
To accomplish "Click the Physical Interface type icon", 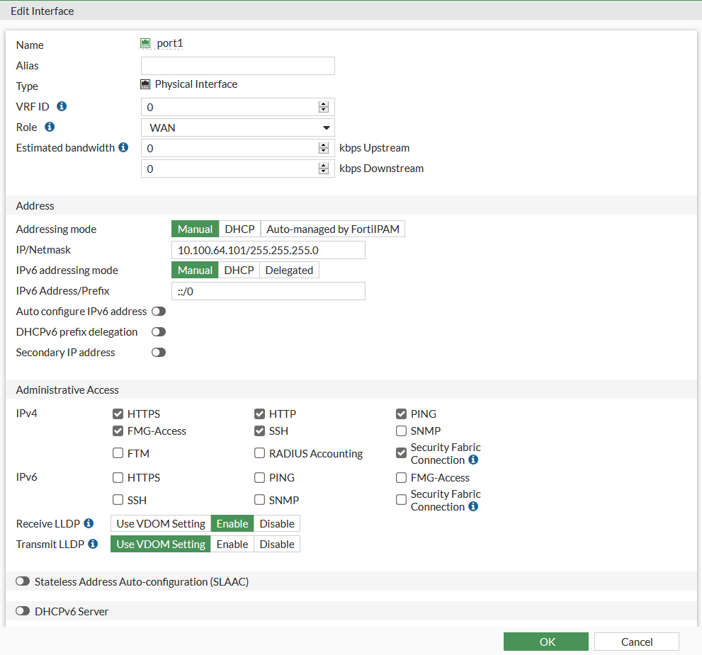I will click(145, 84).
